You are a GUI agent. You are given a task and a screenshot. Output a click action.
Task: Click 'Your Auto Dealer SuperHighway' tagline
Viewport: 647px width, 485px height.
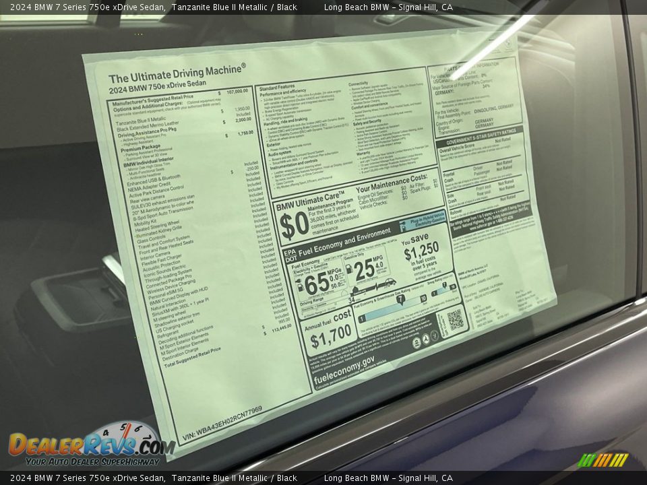(93, 461)
